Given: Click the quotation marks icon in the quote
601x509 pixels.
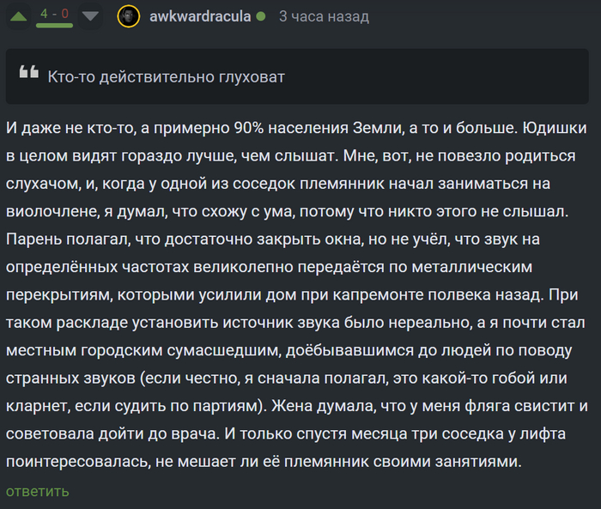Looking at the screenshot, I should (x=29, y=72).
